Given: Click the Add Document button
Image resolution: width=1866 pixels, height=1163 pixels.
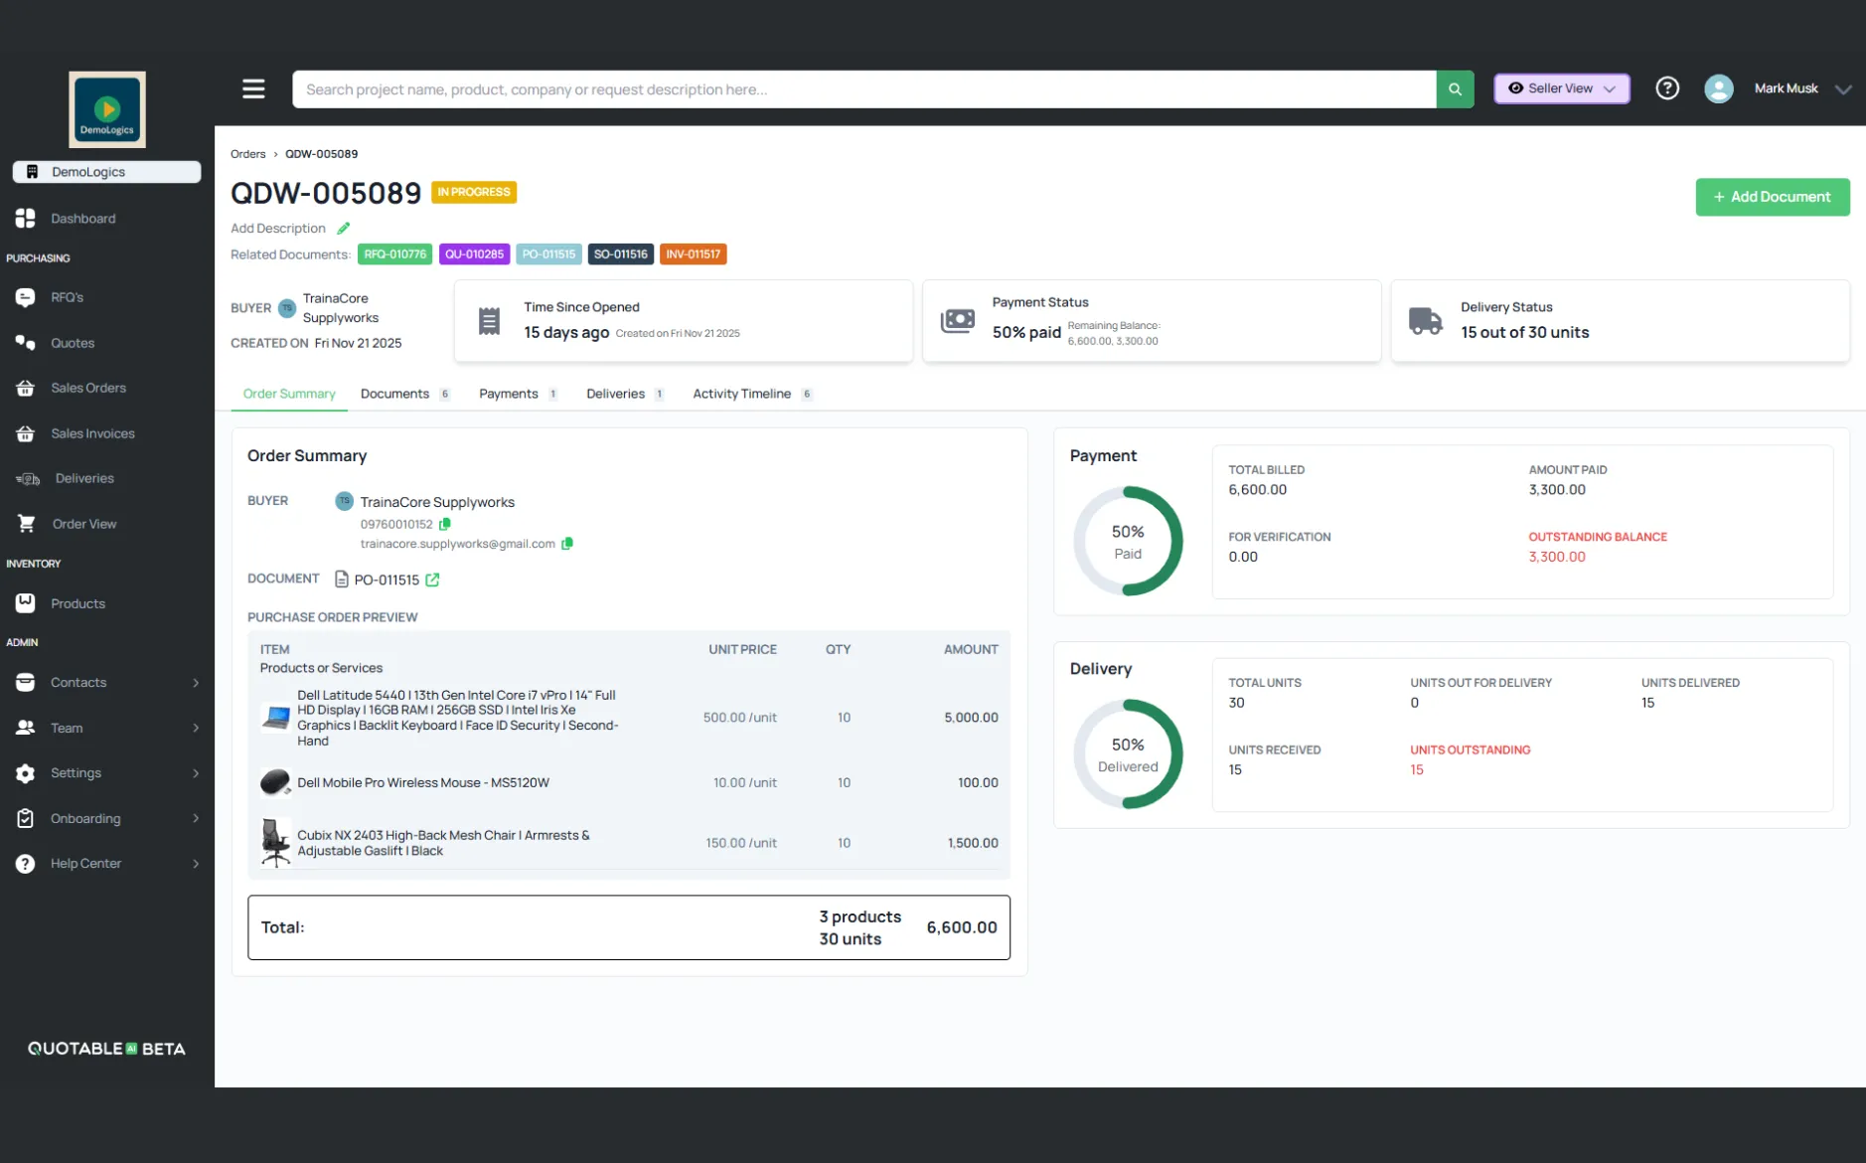Looking at the screenshot, I should (x=1773, y=197).
